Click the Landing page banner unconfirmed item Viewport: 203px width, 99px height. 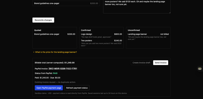[137, 34]
